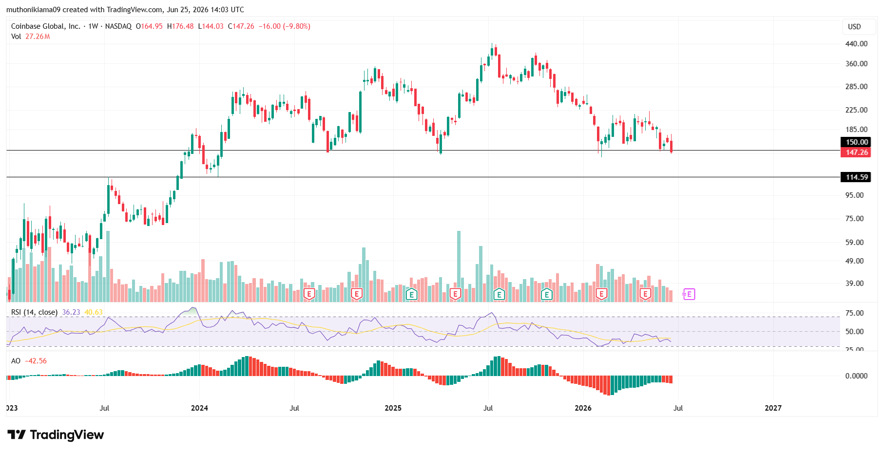Click the 285.00 price axis label
Viewport: 884px width, 453px height.
coord(856,87)
